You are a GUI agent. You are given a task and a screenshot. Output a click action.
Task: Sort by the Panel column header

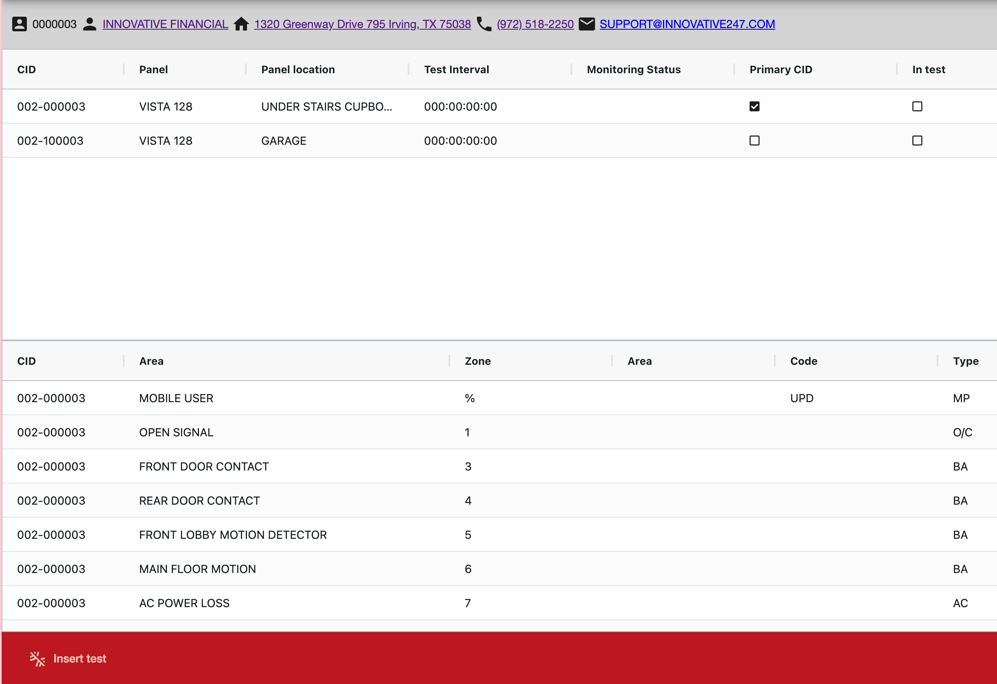pyautogui.click(x=153, y=70)
